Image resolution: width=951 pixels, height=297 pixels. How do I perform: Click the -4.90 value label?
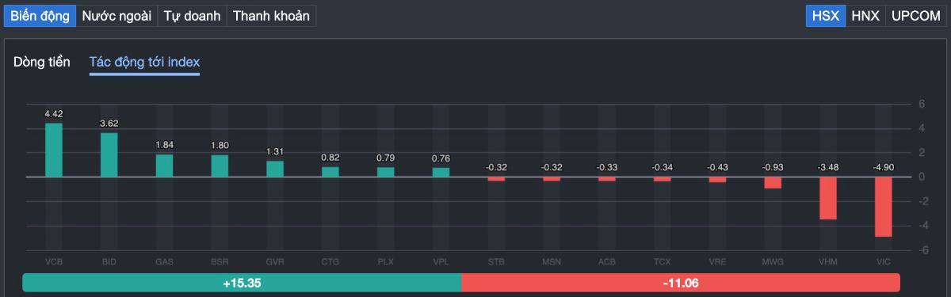pos(884,167)
